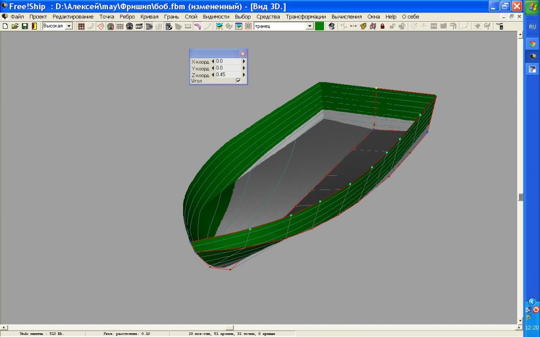Open the Трансформации menu
Image resolution: width=540 pixels, height=337 pixels.
[x=307, y=17]
